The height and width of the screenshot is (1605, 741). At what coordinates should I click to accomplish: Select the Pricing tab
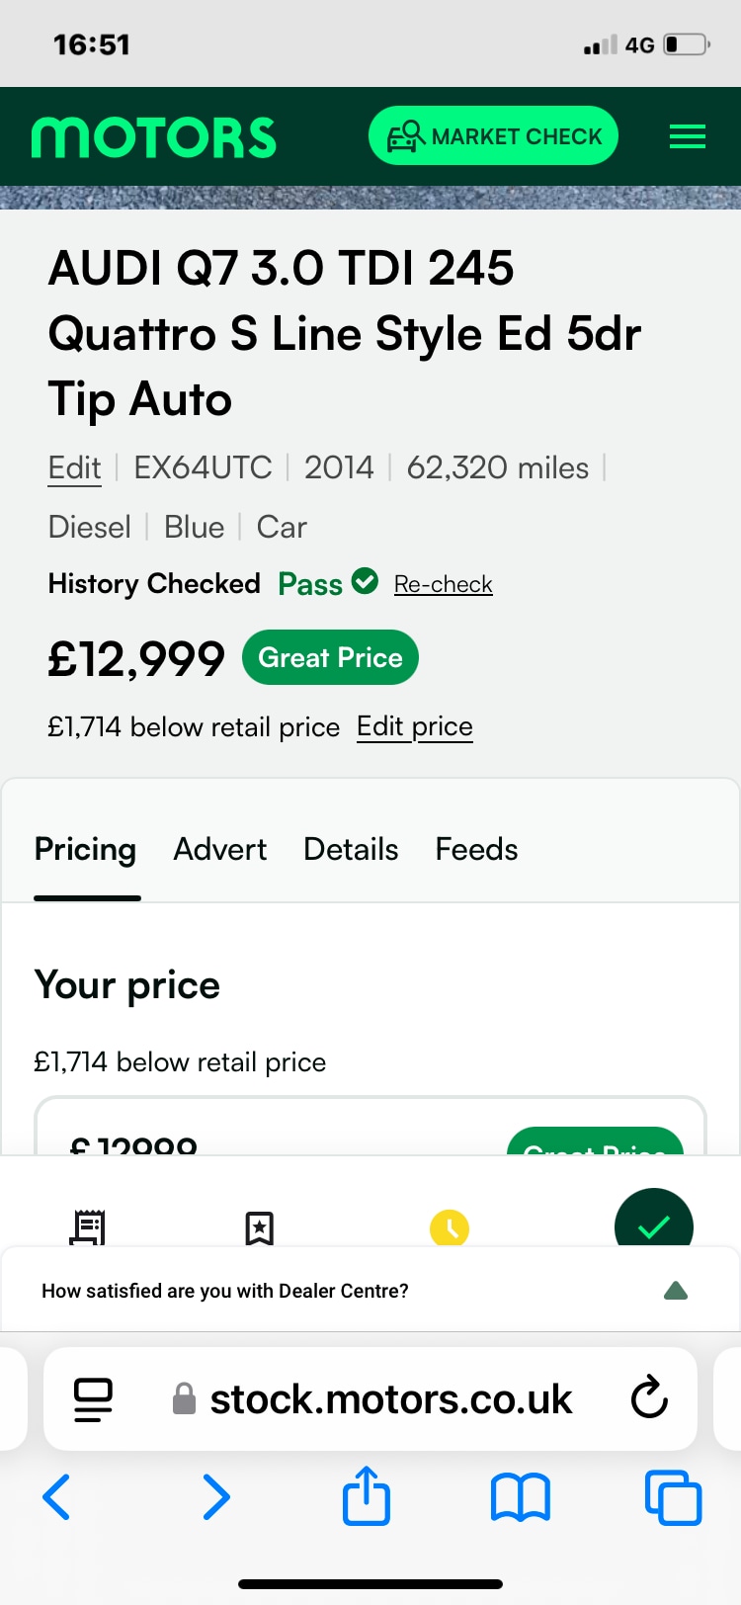tap(86, 849)
